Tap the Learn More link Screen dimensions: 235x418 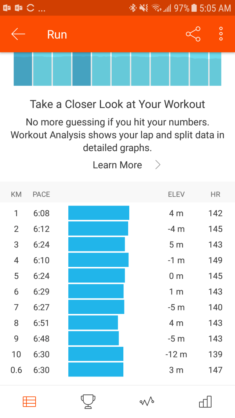117,165
